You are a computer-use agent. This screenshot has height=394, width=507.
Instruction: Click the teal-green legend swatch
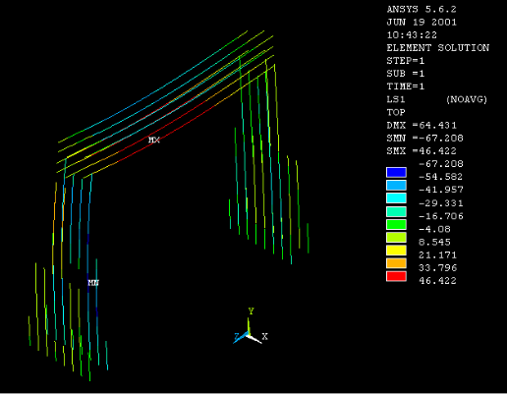396,211
